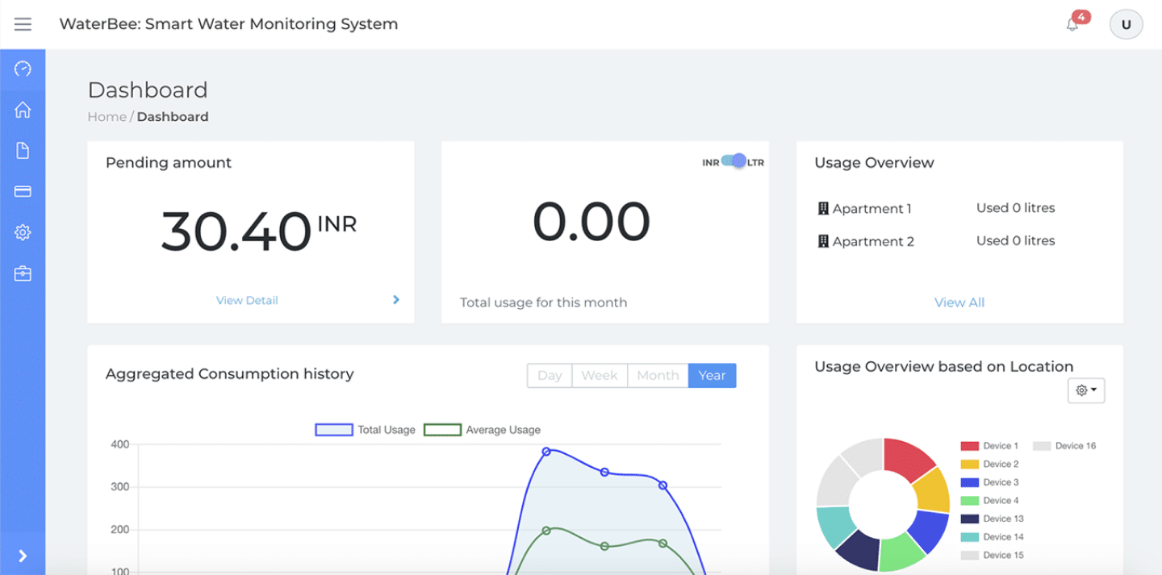
Task: Click the teal donut chart segment
Action: coord(834,525)
